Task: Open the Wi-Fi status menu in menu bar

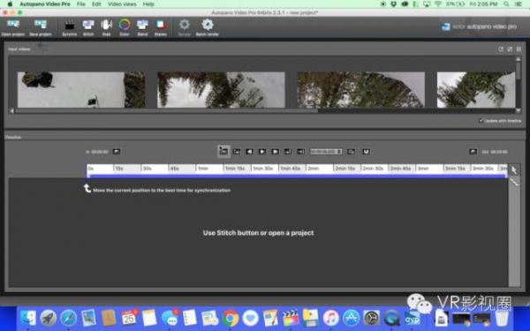Action: click(438, 4)
